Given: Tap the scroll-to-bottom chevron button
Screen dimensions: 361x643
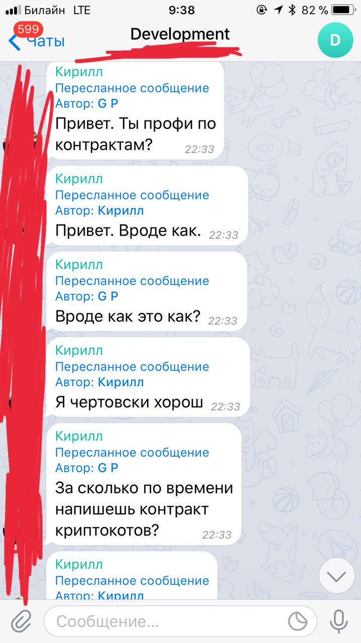Looking at the screenshot, I should 337,576.
